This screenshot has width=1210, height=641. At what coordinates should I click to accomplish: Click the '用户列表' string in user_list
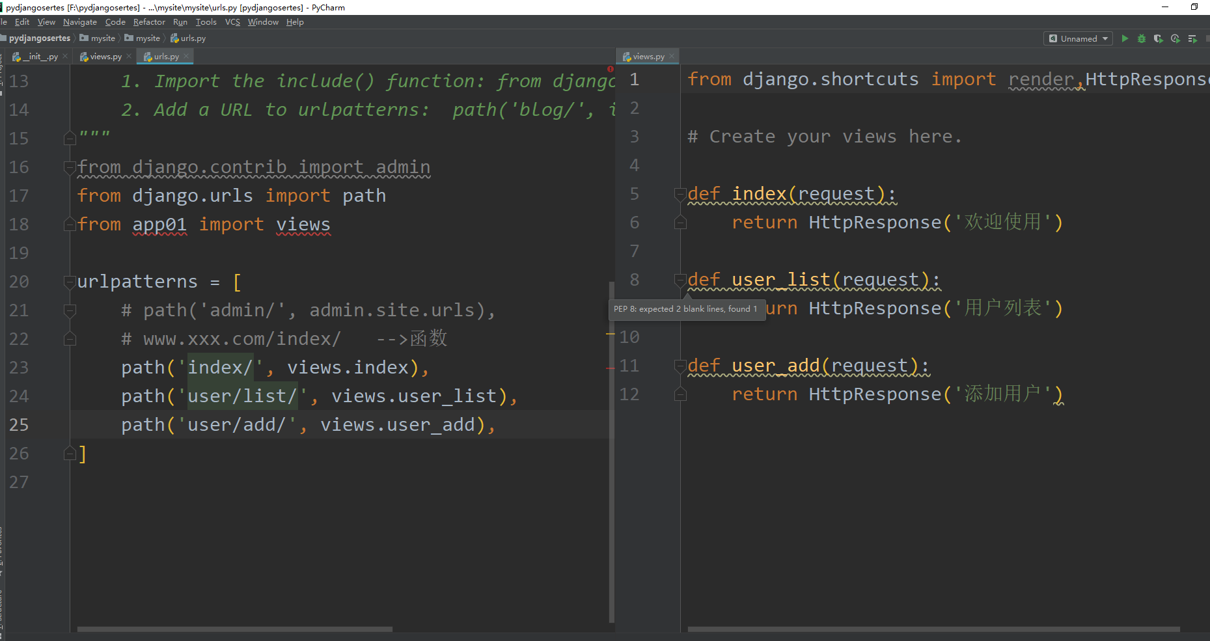[1003, 308]
